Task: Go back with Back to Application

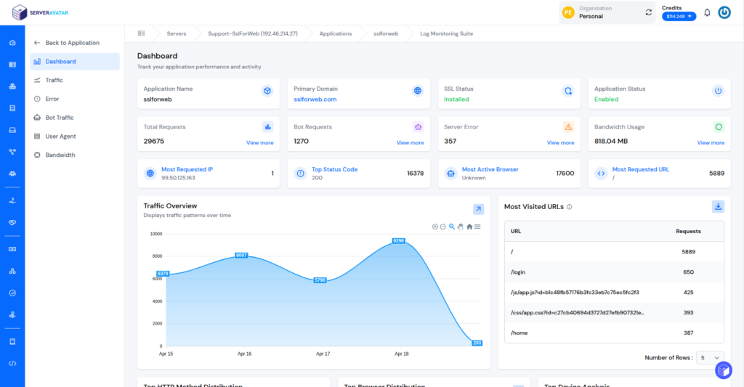Action: point(66,43)
